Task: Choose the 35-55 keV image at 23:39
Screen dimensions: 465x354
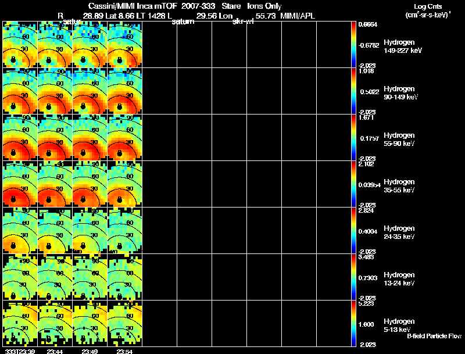Action: pyautogui.click(x=20, y=184)
